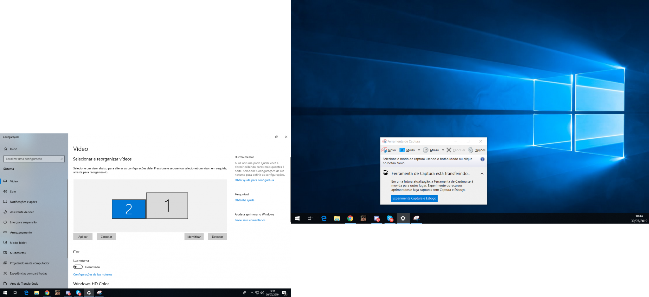Collapse the 'Ferramenta de Captura está transferindo' notice
The image size is (649, 297).
click(482, 174)
